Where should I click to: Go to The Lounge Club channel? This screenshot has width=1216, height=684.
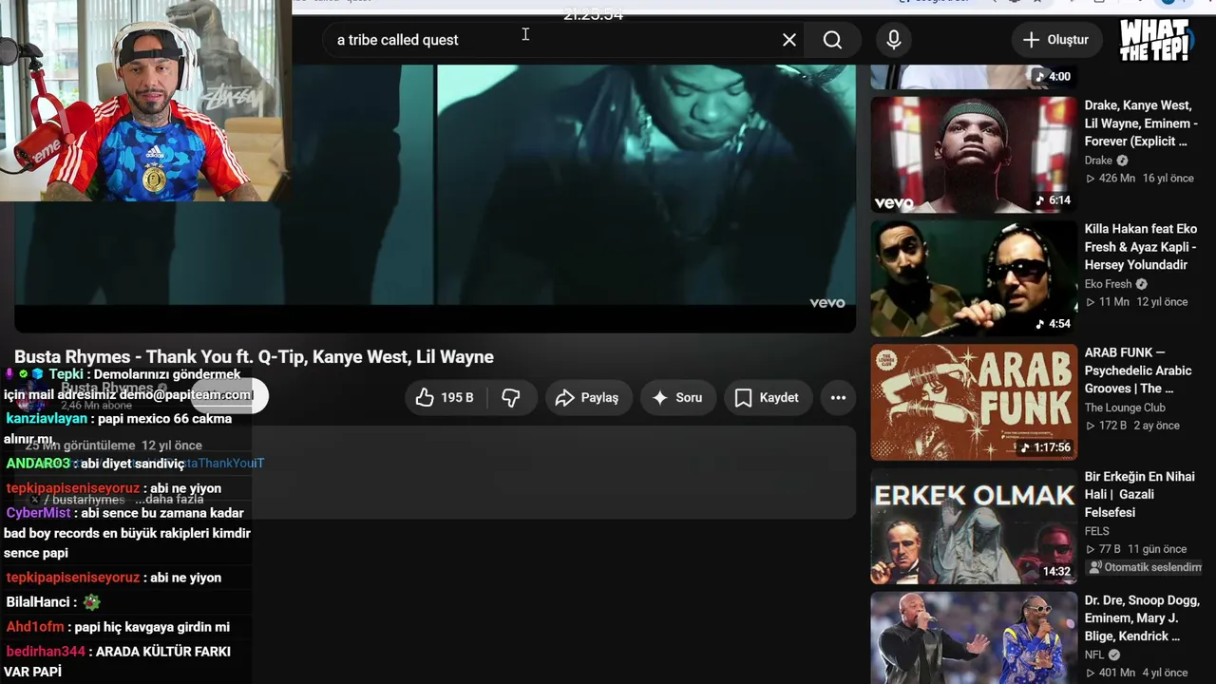click(x=1125, y=408)
